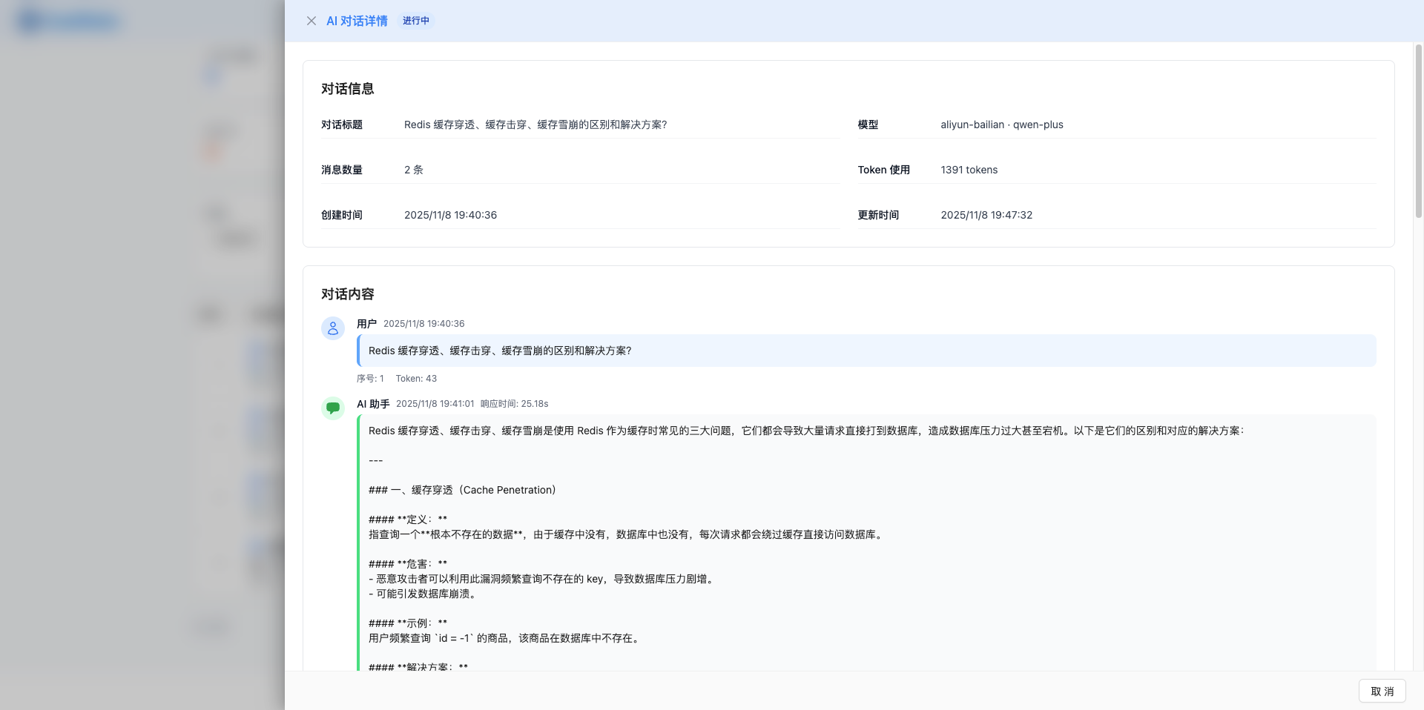
Task: Click the 对话信息 section heading
Action: click(347, 89)
